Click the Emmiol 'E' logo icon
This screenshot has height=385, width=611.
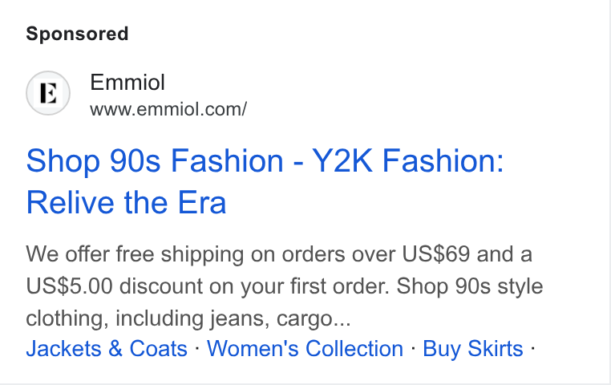tap(48, 93)
